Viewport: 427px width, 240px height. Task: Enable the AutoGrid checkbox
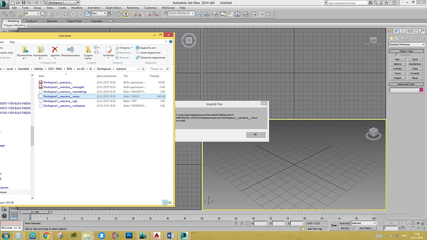(397, 55)
